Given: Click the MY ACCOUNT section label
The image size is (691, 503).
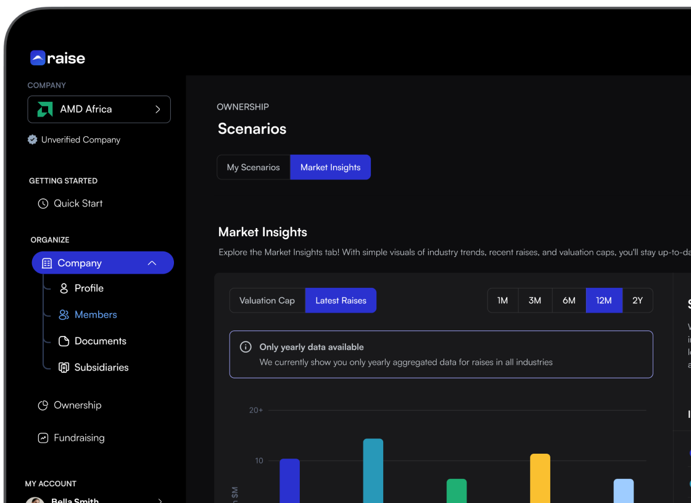Looking at the screenshot, I should click(51, 484).
